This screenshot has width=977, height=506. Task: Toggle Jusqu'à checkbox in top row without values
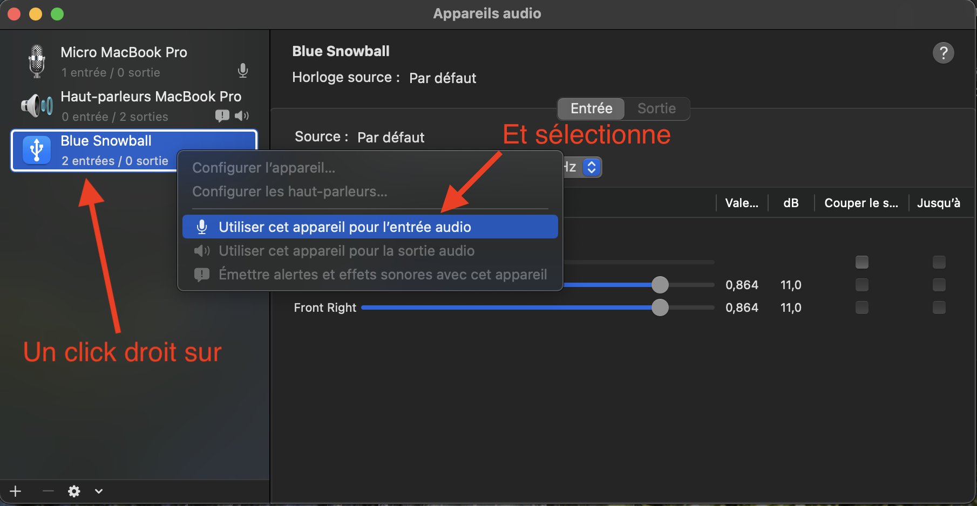(x=939, y=262)
